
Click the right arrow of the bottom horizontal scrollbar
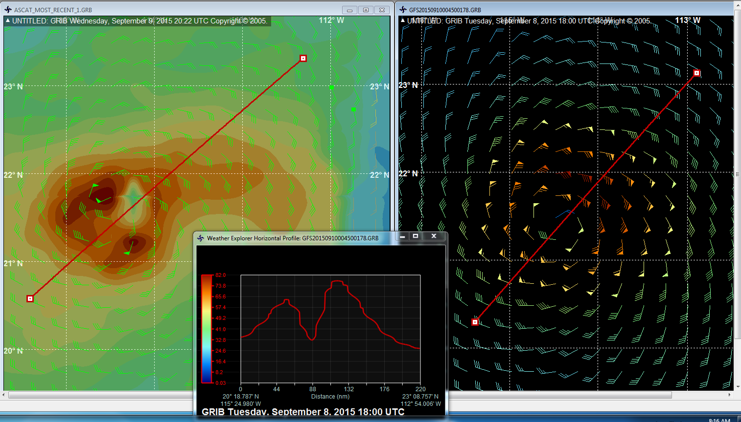(x=729, y=396)
